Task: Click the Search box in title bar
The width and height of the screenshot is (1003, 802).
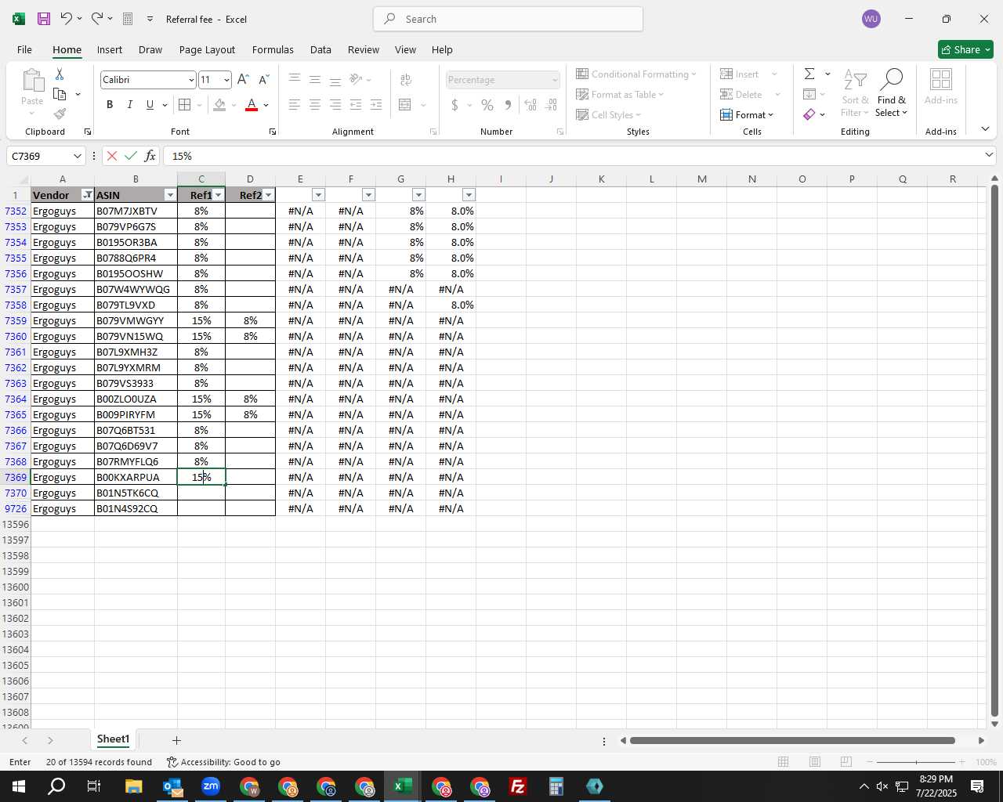Action: (x=508, y=19)
